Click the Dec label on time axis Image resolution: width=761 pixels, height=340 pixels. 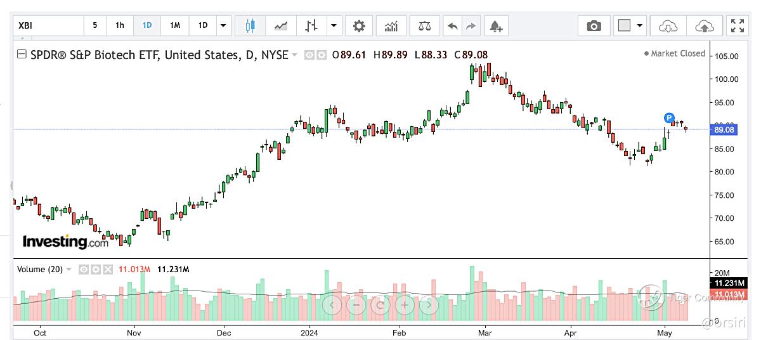pyautogui.click(x=224, y=332)
